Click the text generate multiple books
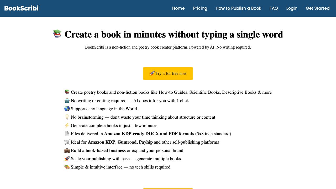336x189 pixels. click(x=159, y=159)
